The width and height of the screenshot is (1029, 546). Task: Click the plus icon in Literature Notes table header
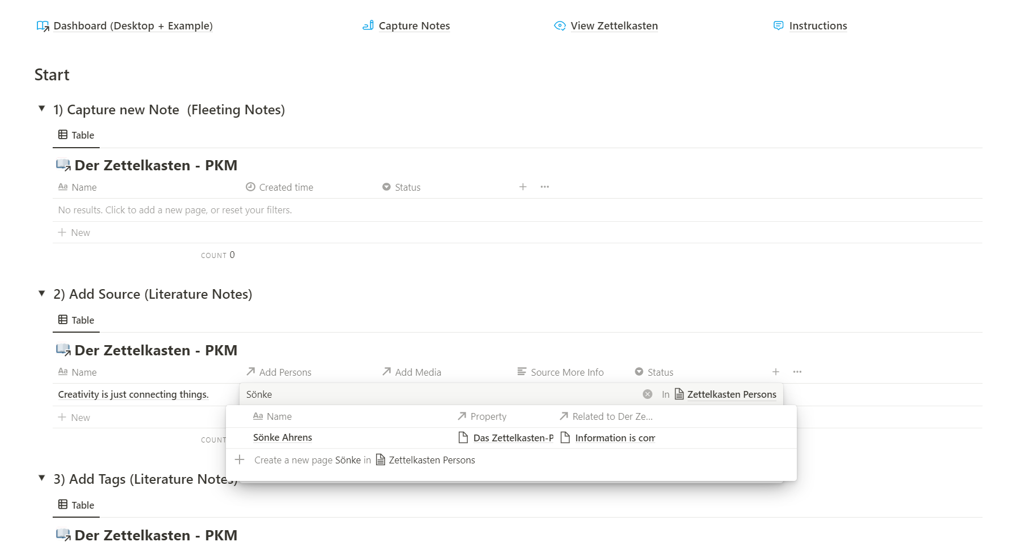click(x=775, y=372)
